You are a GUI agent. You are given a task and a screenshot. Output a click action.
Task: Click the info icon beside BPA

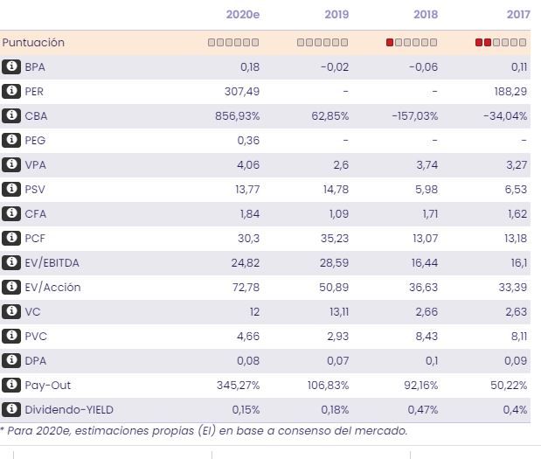click(11, 66)
